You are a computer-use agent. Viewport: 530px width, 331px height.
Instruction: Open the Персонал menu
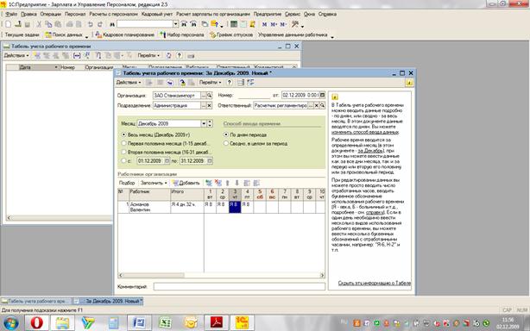coord(75,14)
